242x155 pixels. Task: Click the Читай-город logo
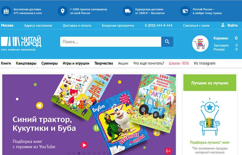coord(21,43)
